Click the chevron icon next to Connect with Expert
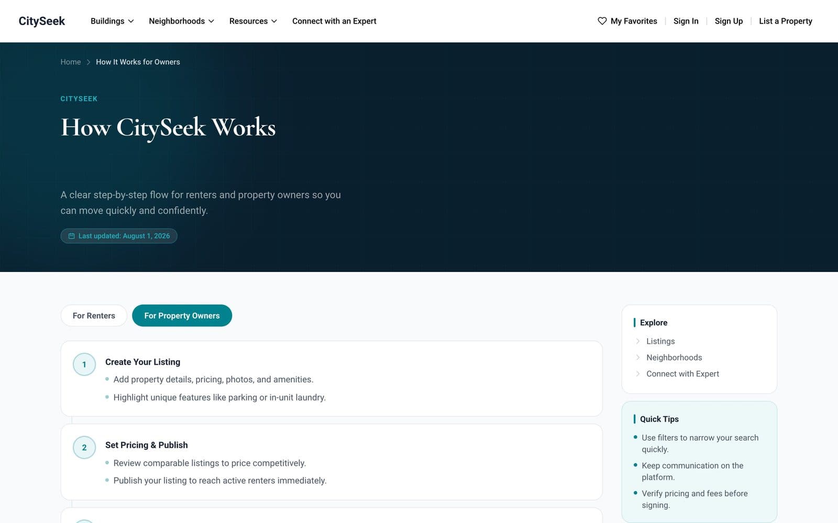Viewport: 838px width, 523px height. (x=637, y=373)
